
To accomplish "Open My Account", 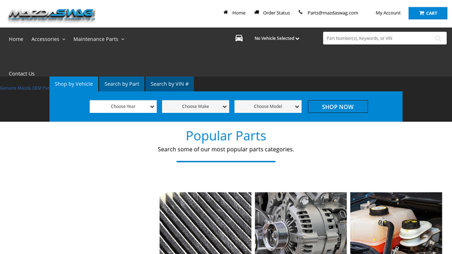I will [x=388, y=13].
